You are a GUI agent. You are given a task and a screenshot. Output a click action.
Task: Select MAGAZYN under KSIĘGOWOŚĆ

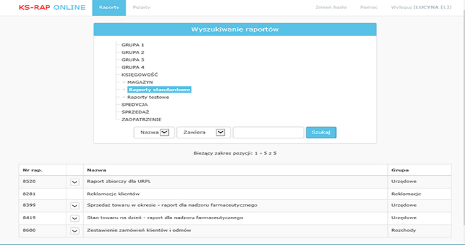140,82
